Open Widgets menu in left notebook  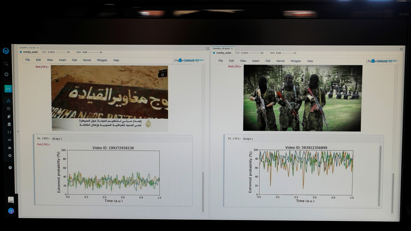102,60
